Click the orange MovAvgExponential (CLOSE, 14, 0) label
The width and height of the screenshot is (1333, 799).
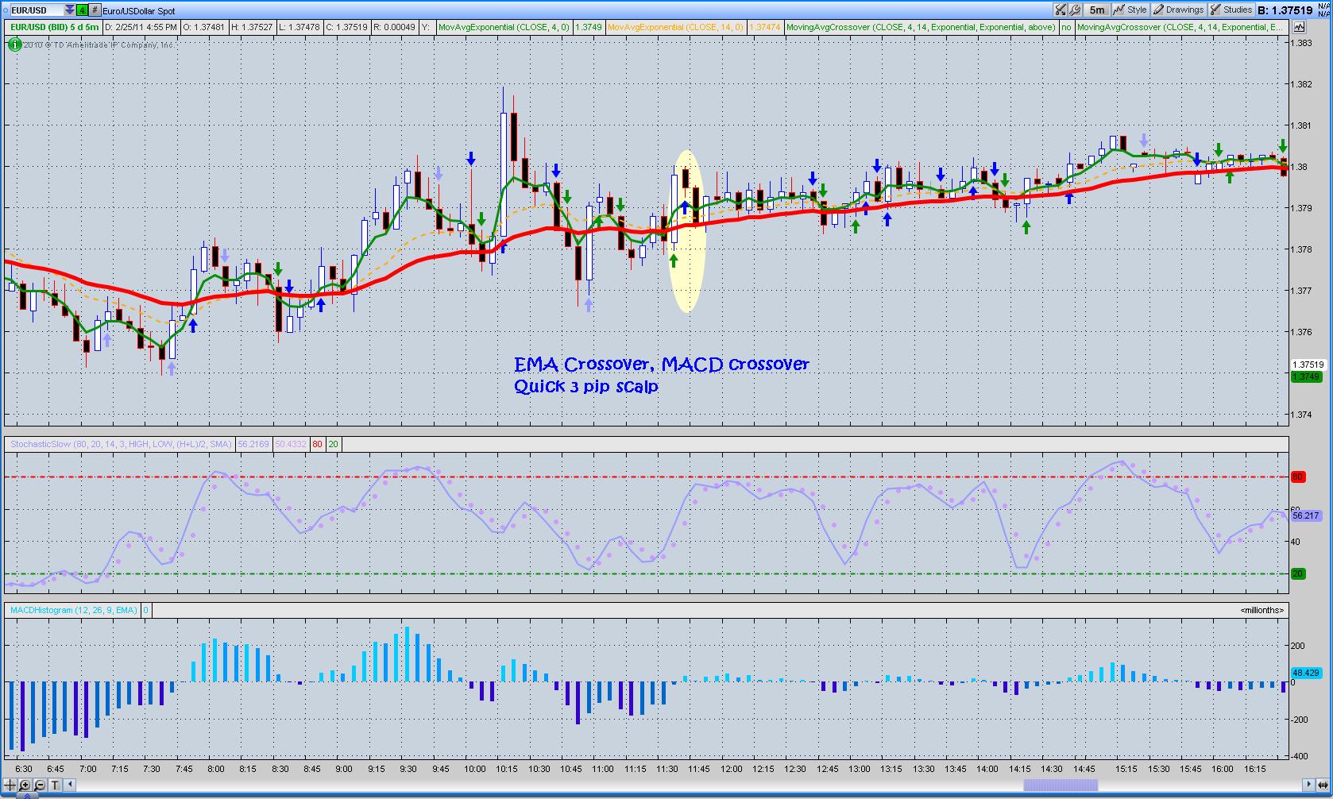[675, 27]
